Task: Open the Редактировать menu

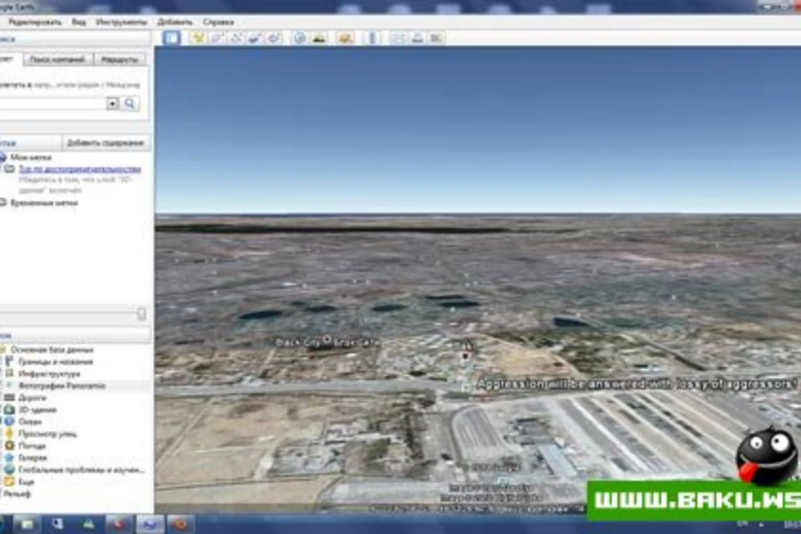Action: [35, 22]
